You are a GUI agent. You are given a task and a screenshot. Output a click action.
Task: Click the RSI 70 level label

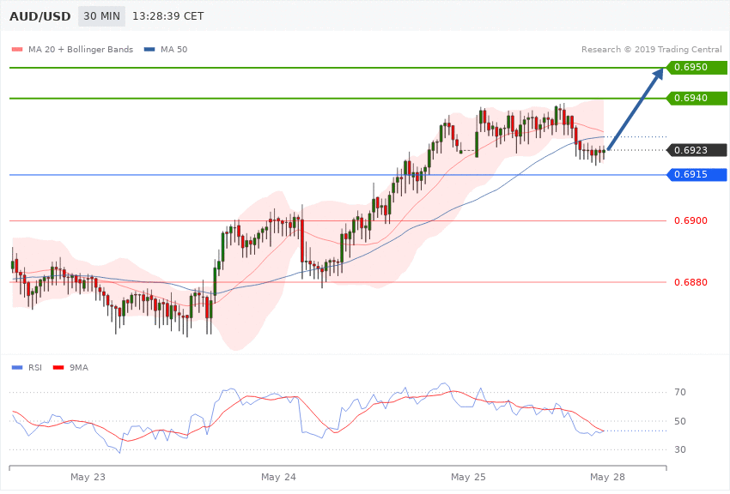(680, 392)
